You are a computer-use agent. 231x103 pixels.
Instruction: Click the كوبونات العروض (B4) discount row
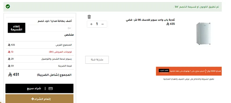[40, 52]
